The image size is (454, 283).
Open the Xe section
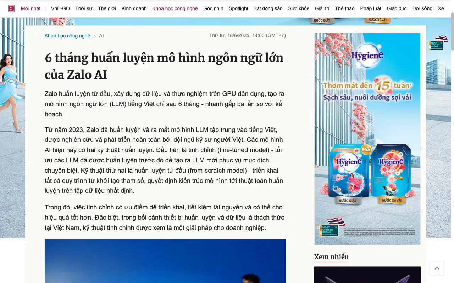(441, 8)
